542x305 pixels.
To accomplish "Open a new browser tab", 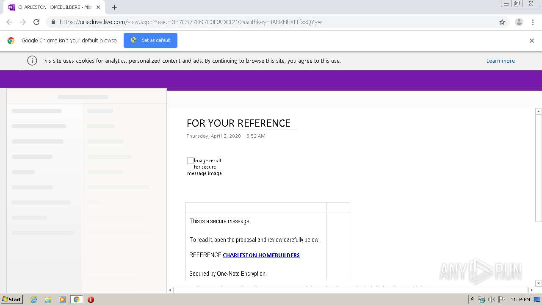I will click(114, 7).
